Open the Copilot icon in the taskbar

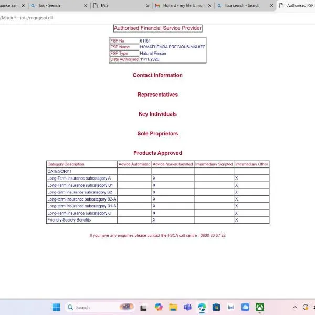tap(159, 307)
